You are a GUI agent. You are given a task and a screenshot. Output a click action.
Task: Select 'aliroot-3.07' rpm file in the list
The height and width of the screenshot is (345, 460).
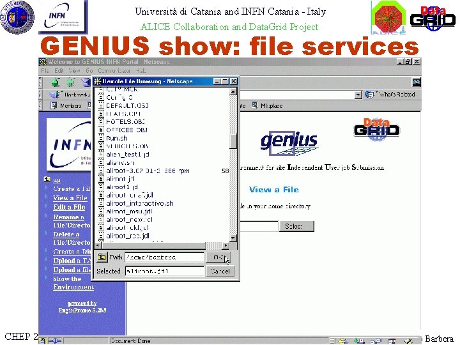click(x=148, y=171)
